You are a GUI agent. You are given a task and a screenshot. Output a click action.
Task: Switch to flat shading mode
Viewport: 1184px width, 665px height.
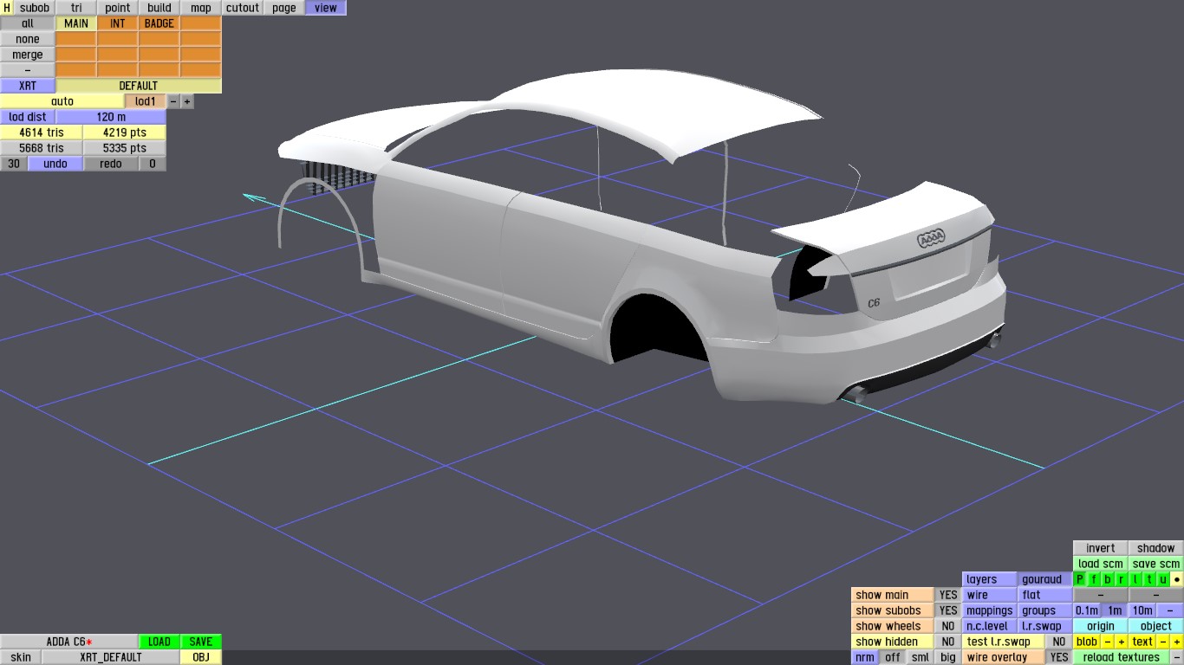[1045, 595]
